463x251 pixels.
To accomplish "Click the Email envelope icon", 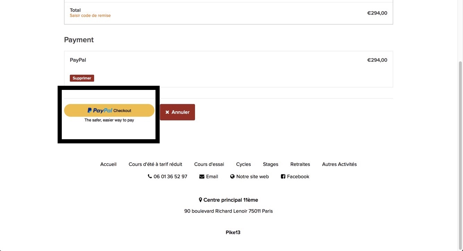I will click(202, 176).
